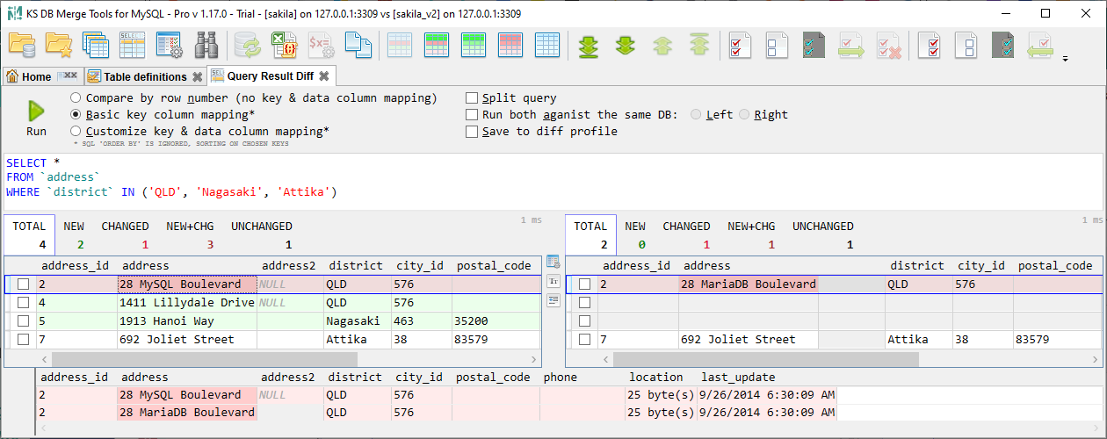Select right pane UNCHANGED filter tab

point(823,235)
